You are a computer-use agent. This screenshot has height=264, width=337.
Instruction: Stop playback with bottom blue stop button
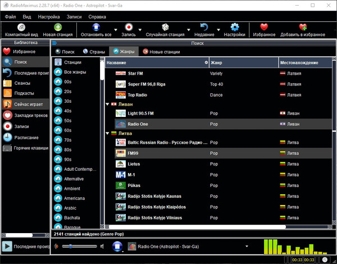coord(117,246)
